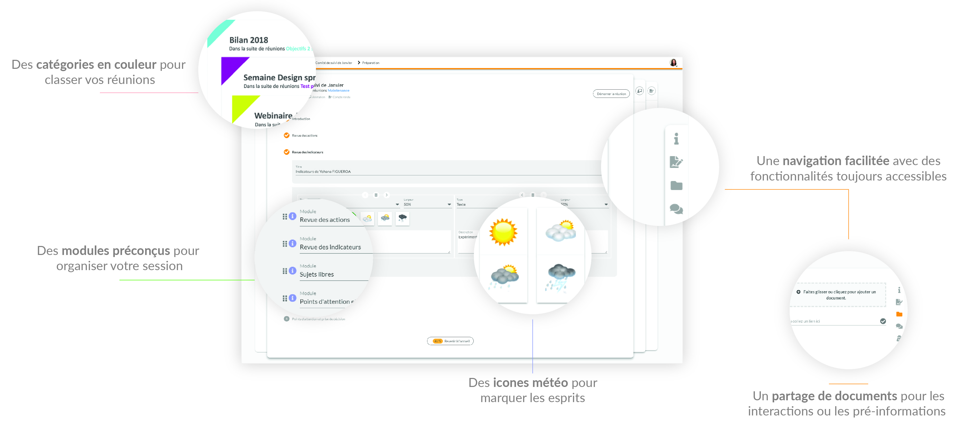964x427 pixels.
Task: Open the round Animation panel button
Action: point(640,91)
